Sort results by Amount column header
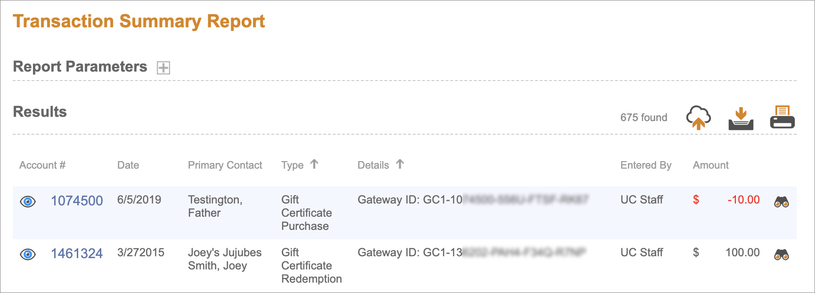The width and height of the screenshot is (815, 293). 710,165
